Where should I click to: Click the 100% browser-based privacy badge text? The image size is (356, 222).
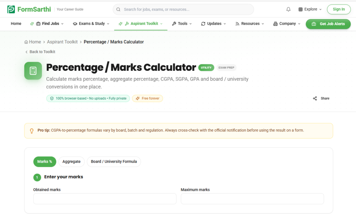(x=91, y=98)
